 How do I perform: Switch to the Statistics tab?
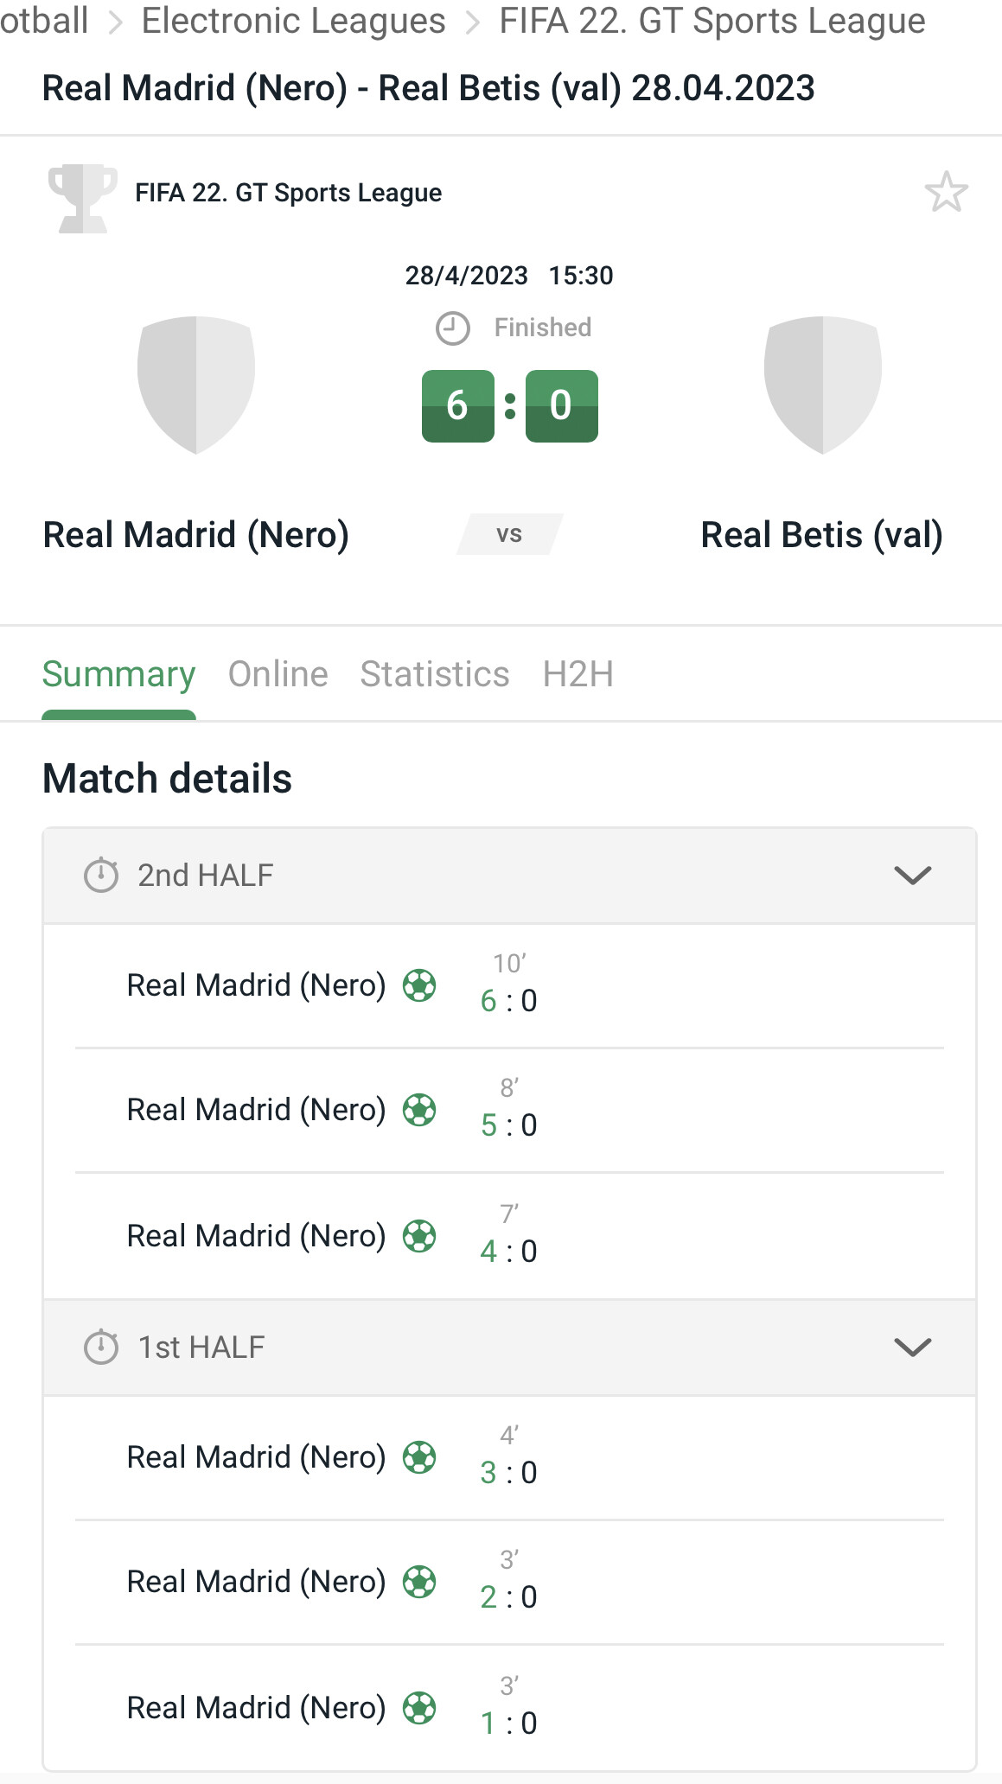pyautogui.click(x=435, y=674)
